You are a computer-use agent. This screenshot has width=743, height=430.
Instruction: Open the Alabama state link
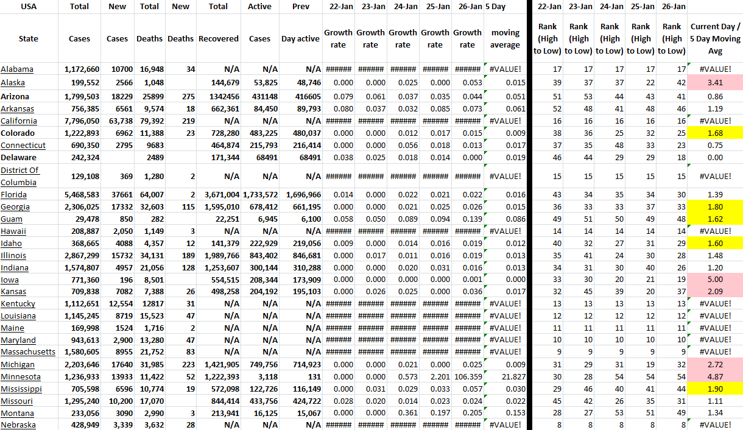point(17,69)
